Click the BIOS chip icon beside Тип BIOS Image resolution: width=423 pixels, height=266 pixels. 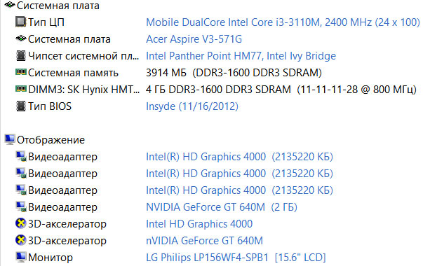point(21,106)
